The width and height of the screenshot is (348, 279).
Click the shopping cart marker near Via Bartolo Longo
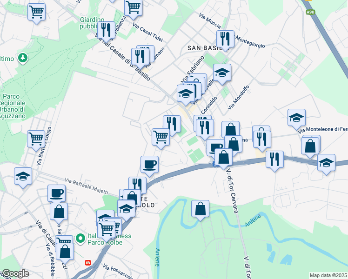point(36,139)
